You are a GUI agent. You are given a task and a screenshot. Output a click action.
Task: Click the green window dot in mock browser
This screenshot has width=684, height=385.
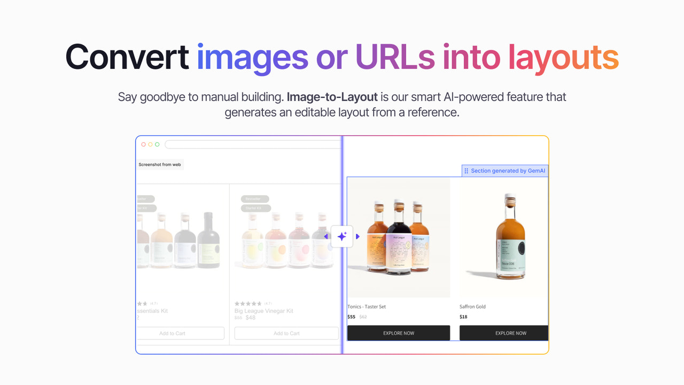tap(157, 144)
